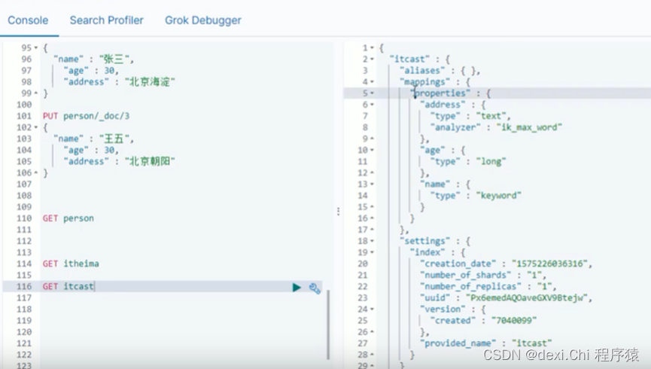Click the "name" : "王五" line
This screenshot has height=369, width=651.
pos(93,139)
